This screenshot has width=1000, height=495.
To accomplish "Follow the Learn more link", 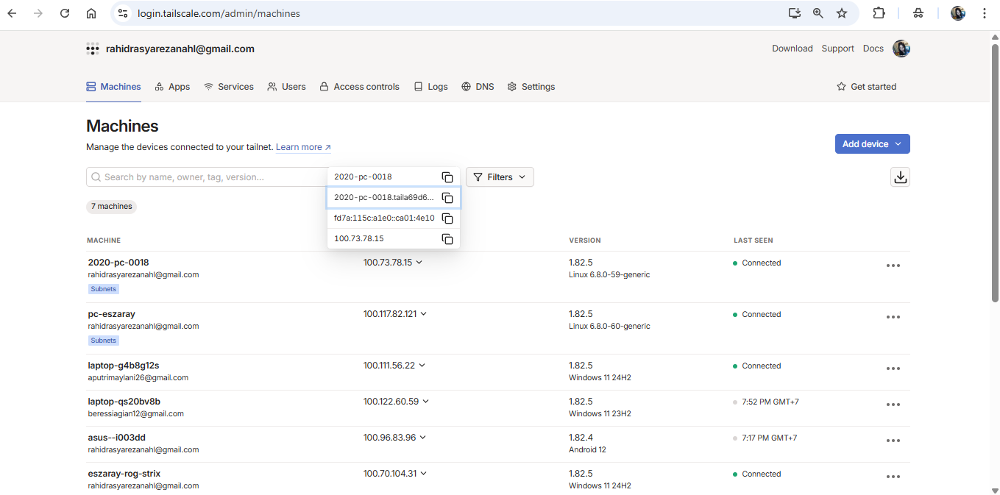I will pyautogui.click(x=303, y=147).
